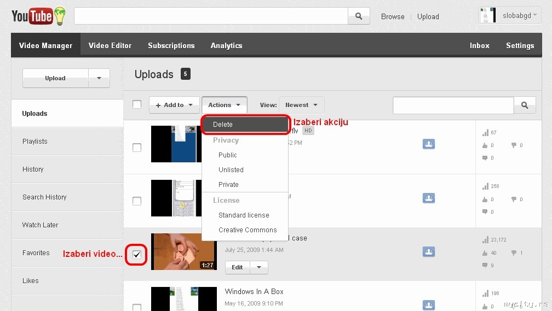Click privacy icon for Windows In A Box
Screen dimensions: 552x311
tap(428, 305)
